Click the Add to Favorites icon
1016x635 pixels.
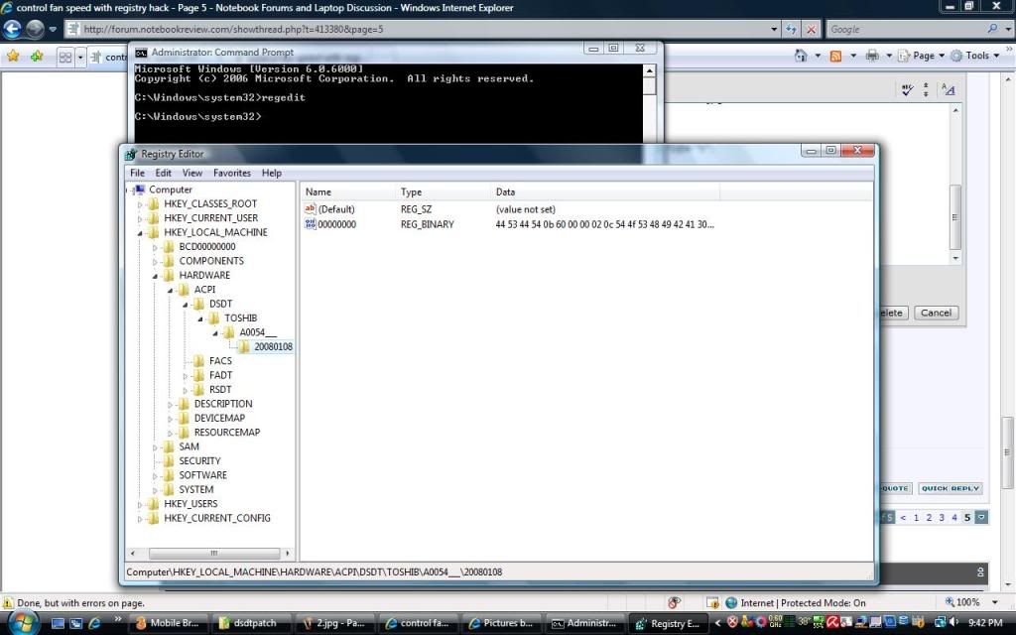[37, 56]
